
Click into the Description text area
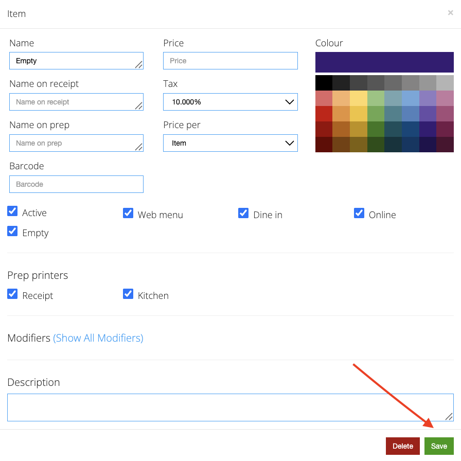tap(230, 407)
